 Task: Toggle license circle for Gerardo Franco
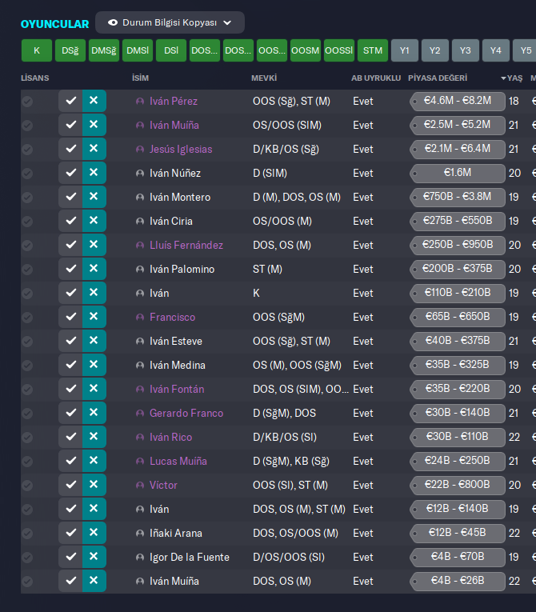(x=27, y=414)
